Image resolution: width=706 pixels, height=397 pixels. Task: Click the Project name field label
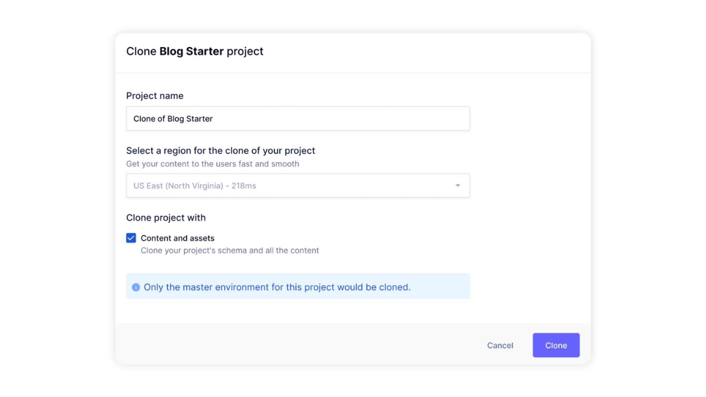pyautogui.click(x=155, y=96)
